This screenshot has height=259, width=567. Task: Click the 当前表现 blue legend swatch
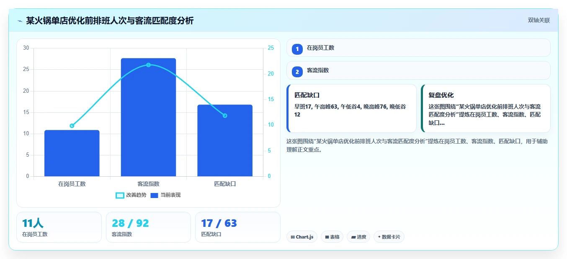coord(154,196)
